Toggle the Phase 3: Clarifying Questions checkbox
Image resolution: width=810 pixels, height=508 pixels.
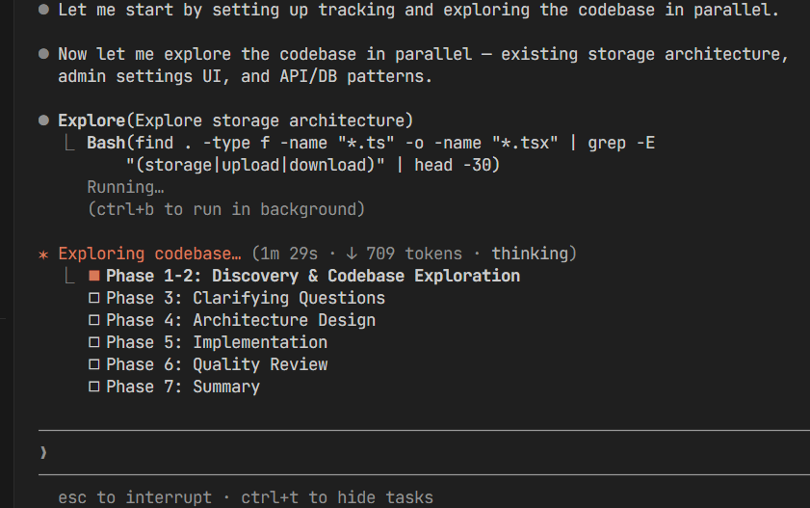pyautogui.click(x=94, y=298)
